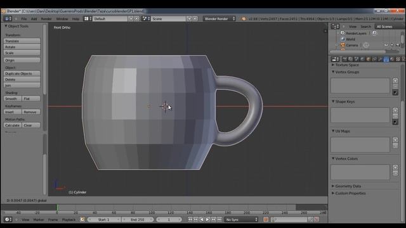Toggle Camera renderability icon
The image size is (406, 228).
point(398,45)
